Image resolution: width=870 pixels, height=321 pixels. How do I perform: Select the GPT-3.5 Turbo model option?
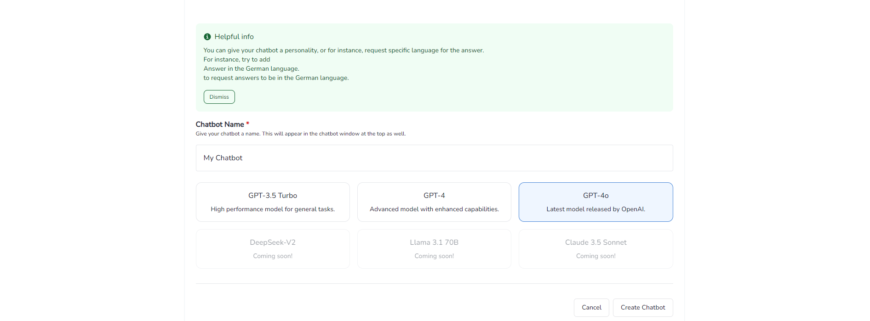[273, 202]
